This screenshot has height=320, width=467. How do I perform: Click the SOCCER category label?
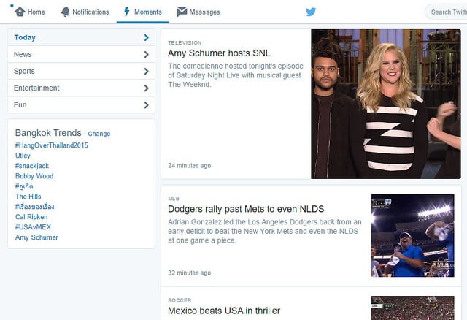(180, 300)
